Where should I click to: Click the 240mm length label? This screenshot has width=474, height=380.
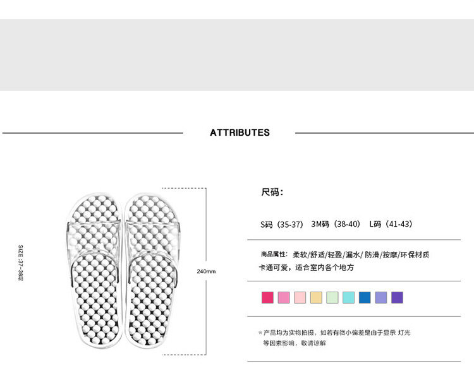206,271
